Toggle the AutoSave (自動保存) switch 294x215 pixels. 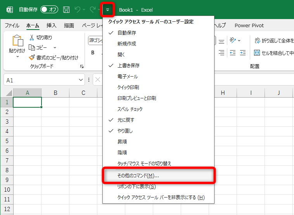coord(49,9)
